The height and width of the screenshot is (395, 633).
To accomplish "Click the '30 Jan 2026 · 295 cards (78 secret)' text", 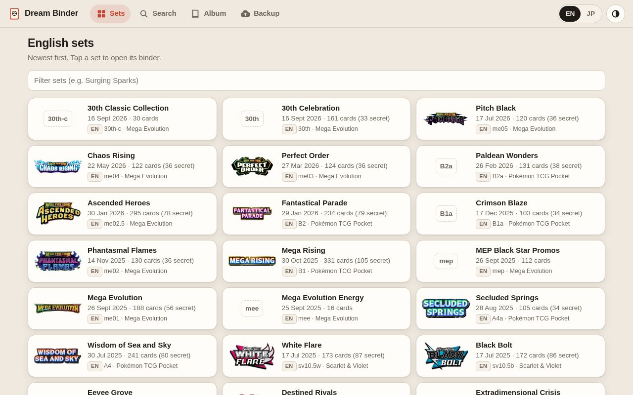I will (x=140, y=213).
